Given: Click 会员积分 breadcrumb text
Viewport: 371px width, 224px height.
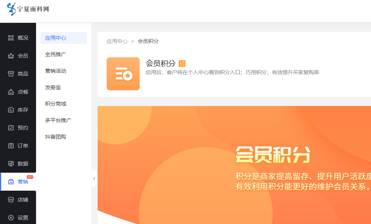Looking at the screenshot, I should tap(148, 41).
